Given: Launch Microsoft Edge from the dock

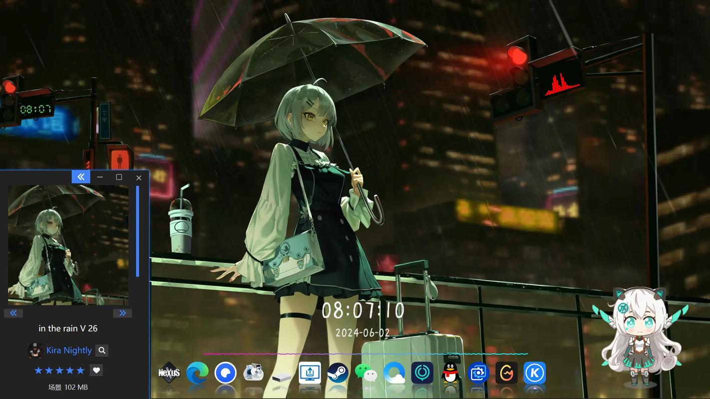Looking at the screenshot, I should (x=197, y=373).
